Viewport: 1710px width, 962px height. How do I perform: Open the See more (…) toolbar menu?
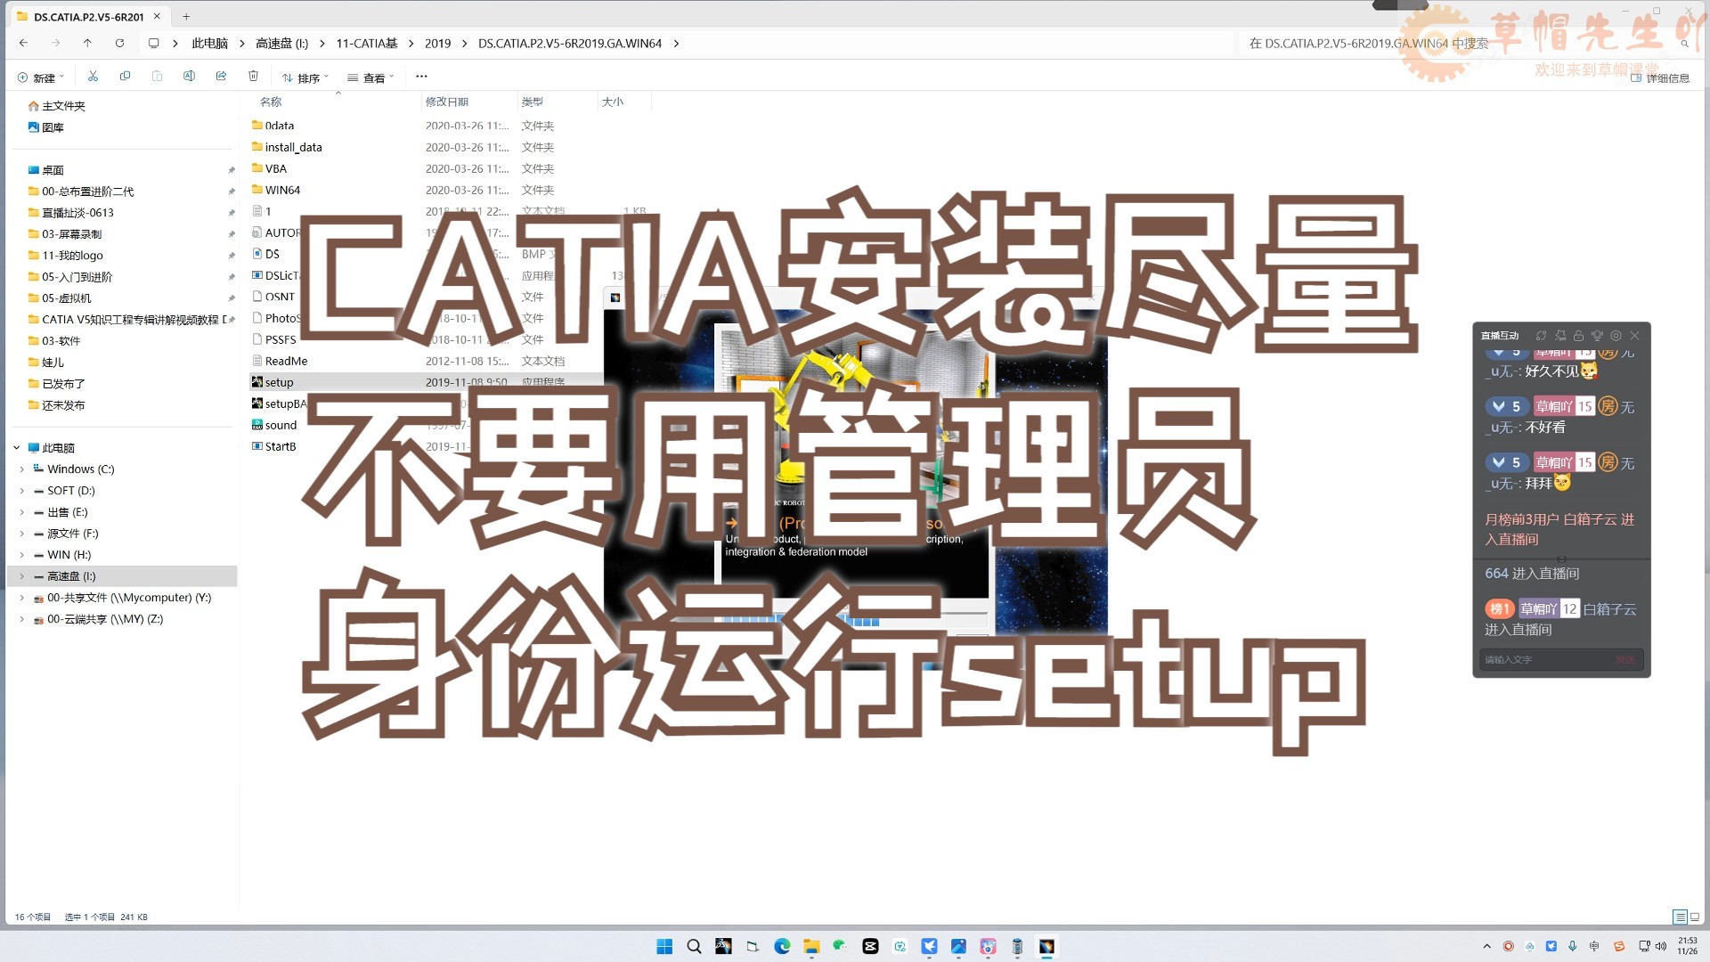[421, 77]
